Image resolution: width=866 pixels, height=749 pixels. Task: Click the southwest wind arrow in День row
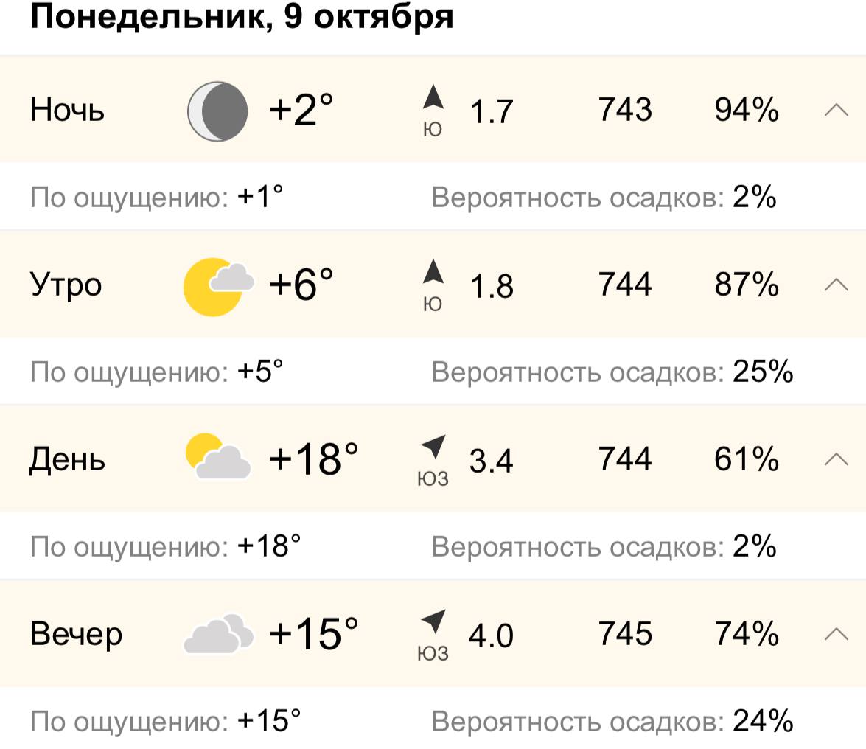[x=433, y=447]
